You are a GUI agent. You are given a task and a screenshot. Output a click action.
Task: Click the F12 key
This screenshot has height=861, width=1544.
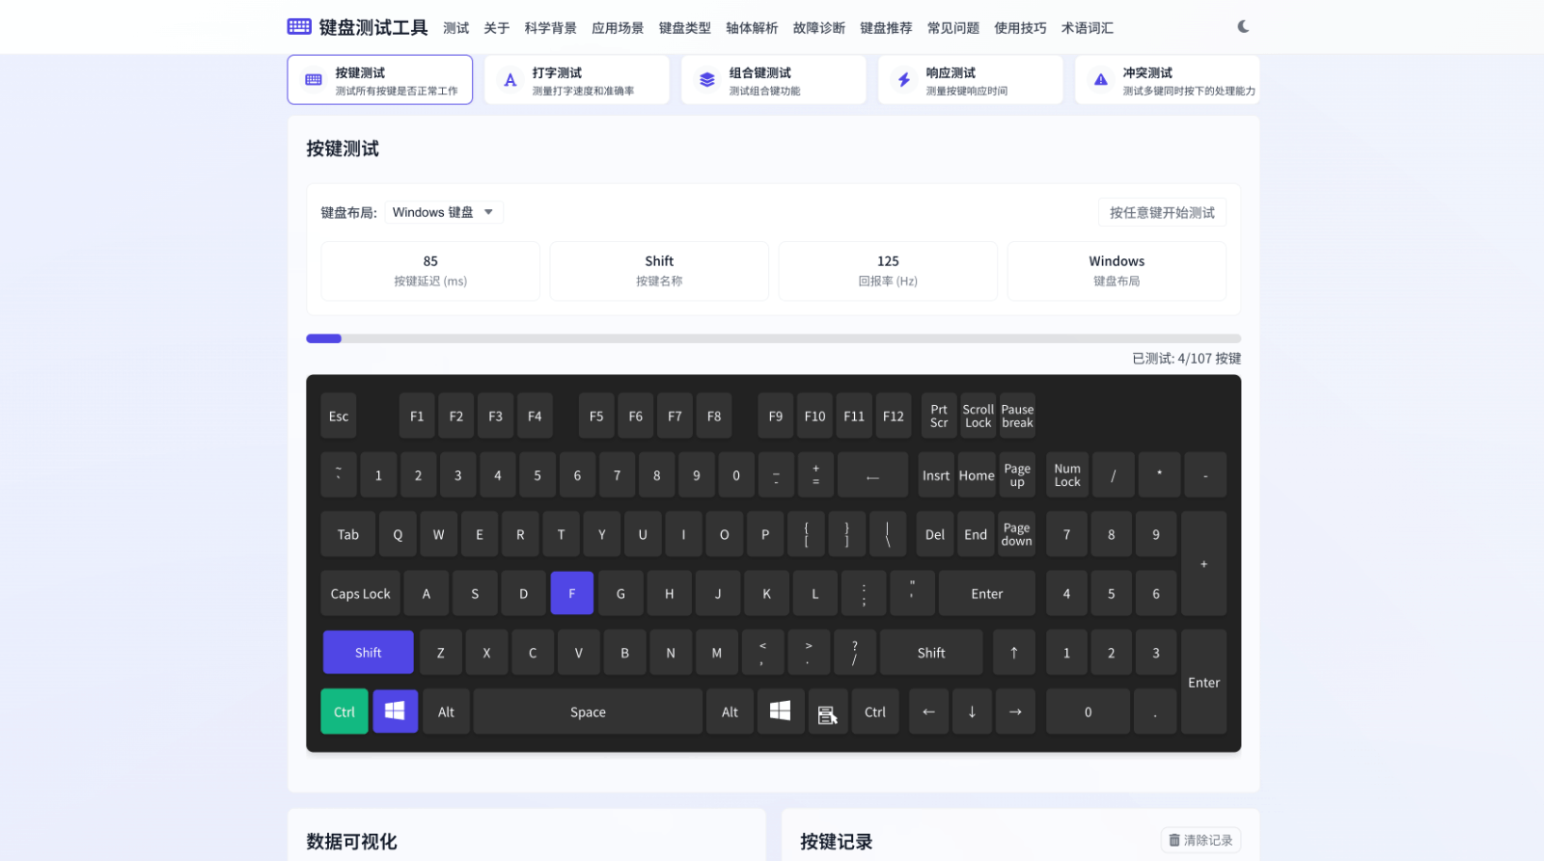tap(894, 416)
